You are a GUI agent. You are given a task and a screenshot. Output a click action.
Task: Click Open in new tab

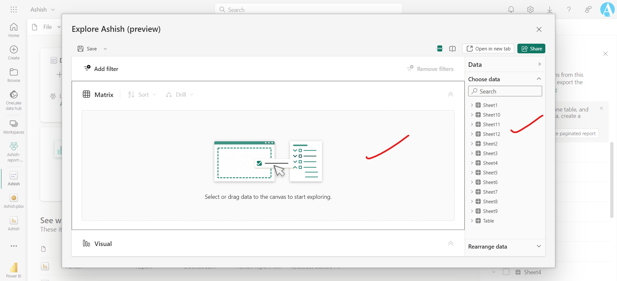click(x=488, y=49)
